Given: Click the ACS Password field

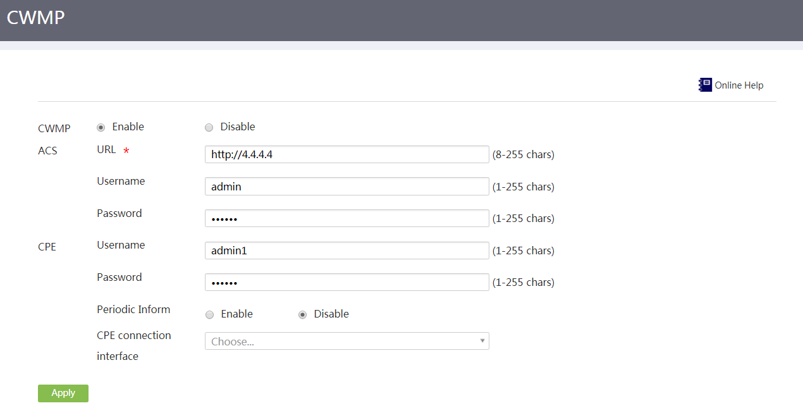Looking at the screenshot, I should [346, 218].
